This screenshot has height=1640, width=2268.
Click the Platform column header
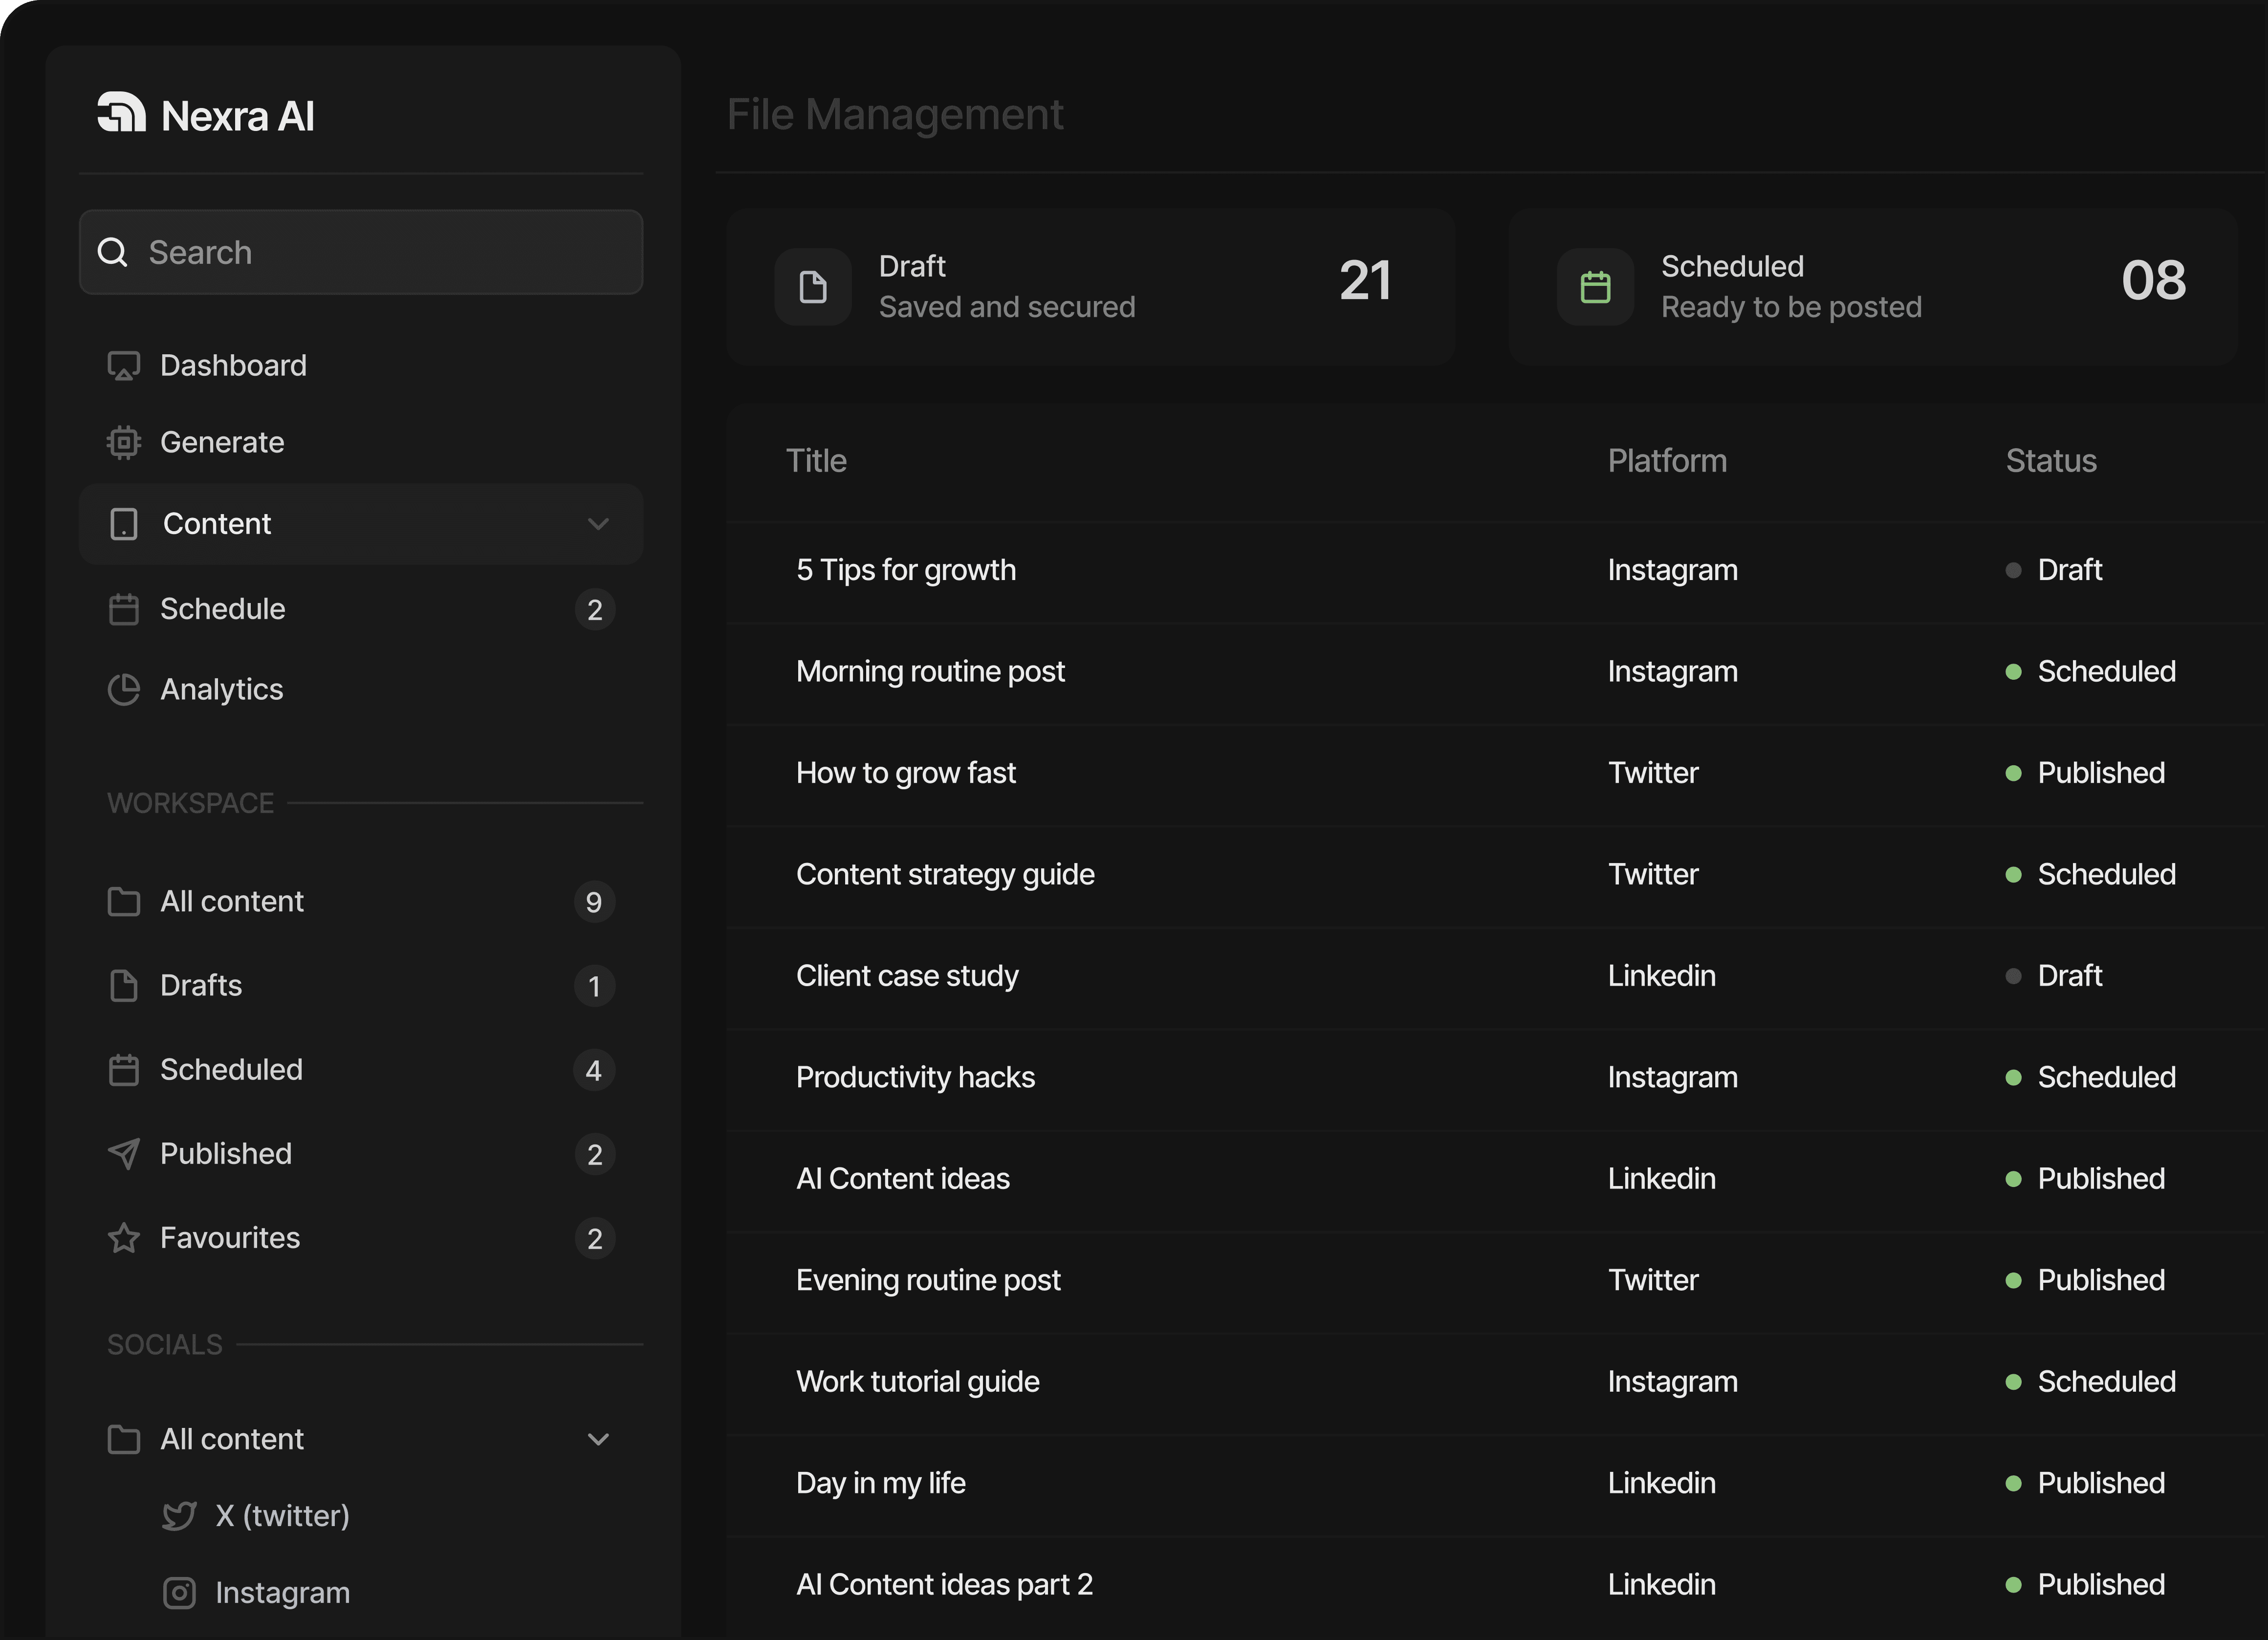tap(1666, 461)
